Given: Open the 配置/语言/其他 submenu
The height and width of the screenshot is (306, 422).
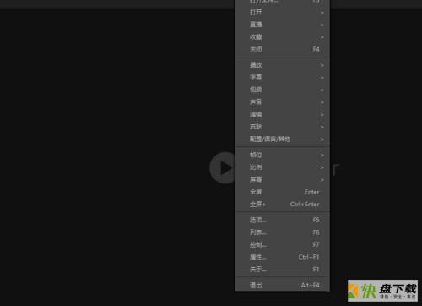Looking at the screenshot, I should point(283,139).
